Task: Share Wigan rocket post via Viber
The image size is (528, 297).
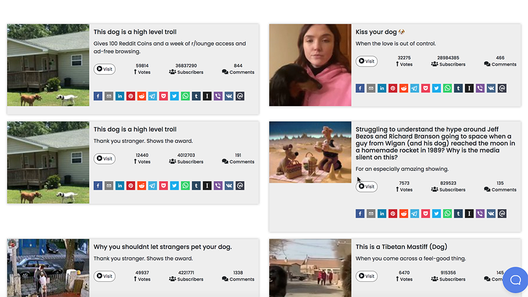Action: coord(480,214)
